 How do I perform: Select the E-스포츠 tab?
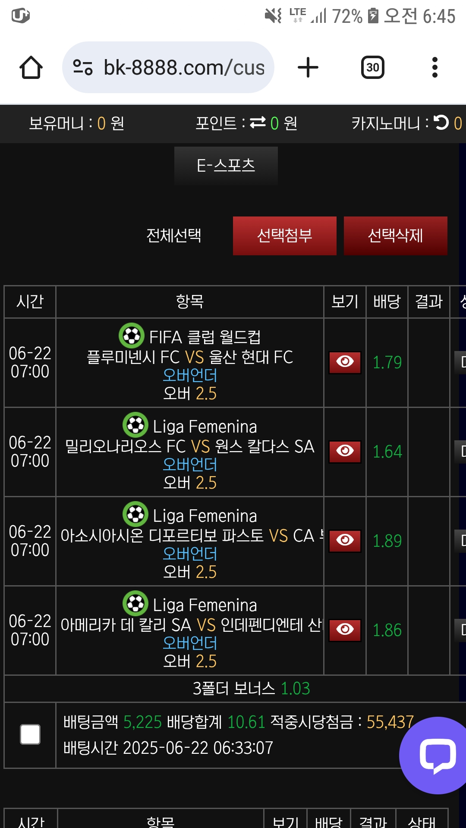[226, 166]
